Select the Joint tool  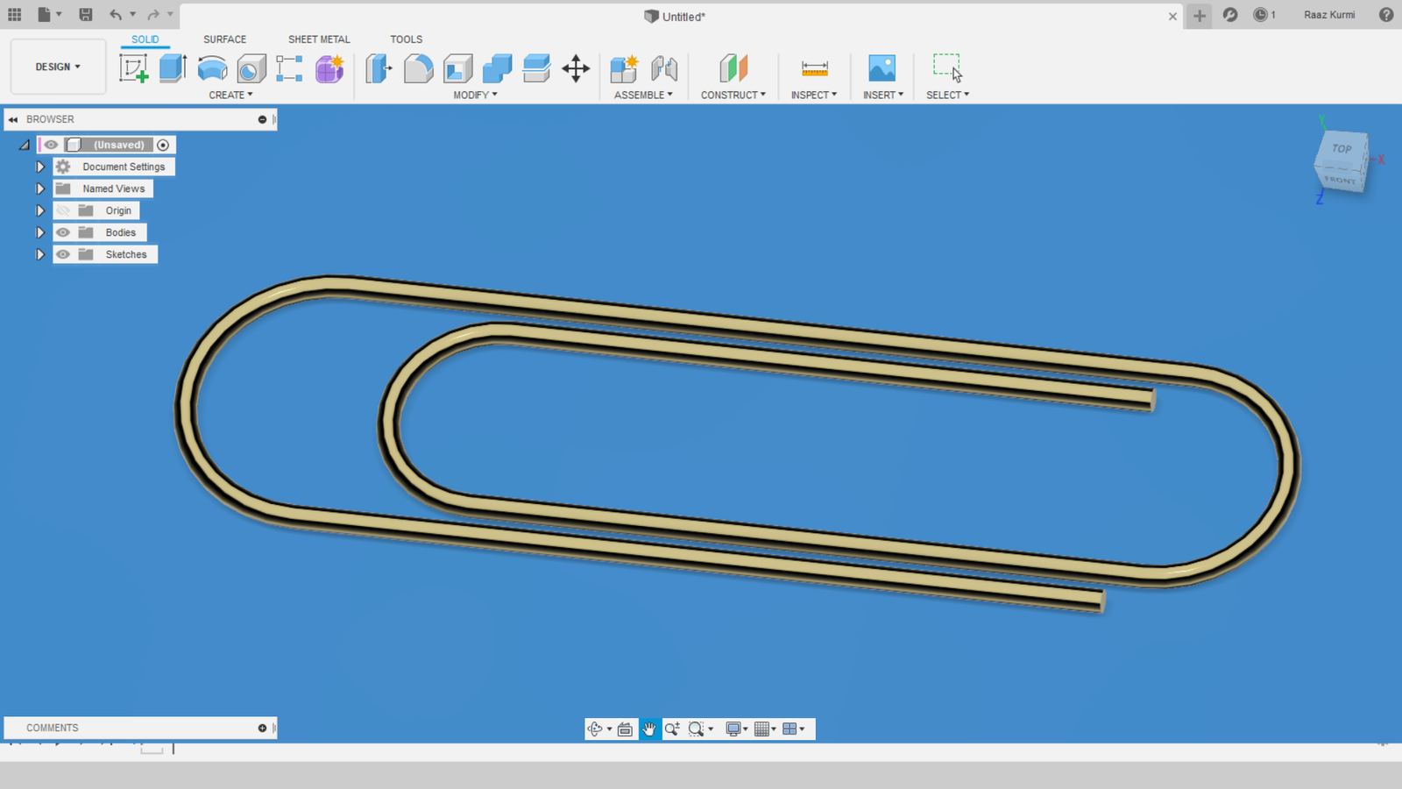coord(664,68)
